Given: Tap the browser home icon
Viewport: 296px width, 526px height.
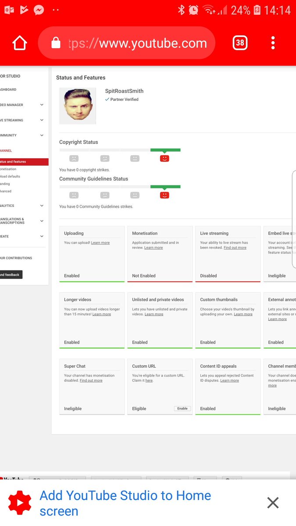Looking at the screenshot, I should coord(20,43).
